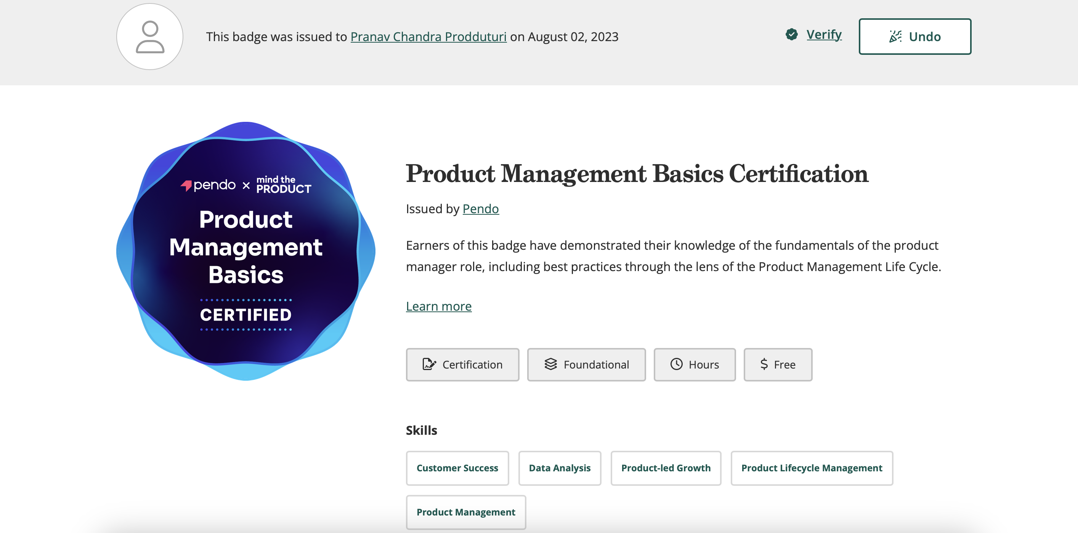Click the confetti icon inside the Undo button
The width and height of the screenshot is (1078, 533).
(895, 37)
